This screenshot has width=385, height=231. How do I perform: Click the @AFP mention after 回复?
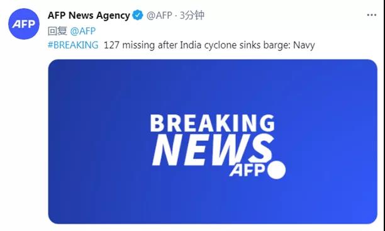click(x=83, y=31)
